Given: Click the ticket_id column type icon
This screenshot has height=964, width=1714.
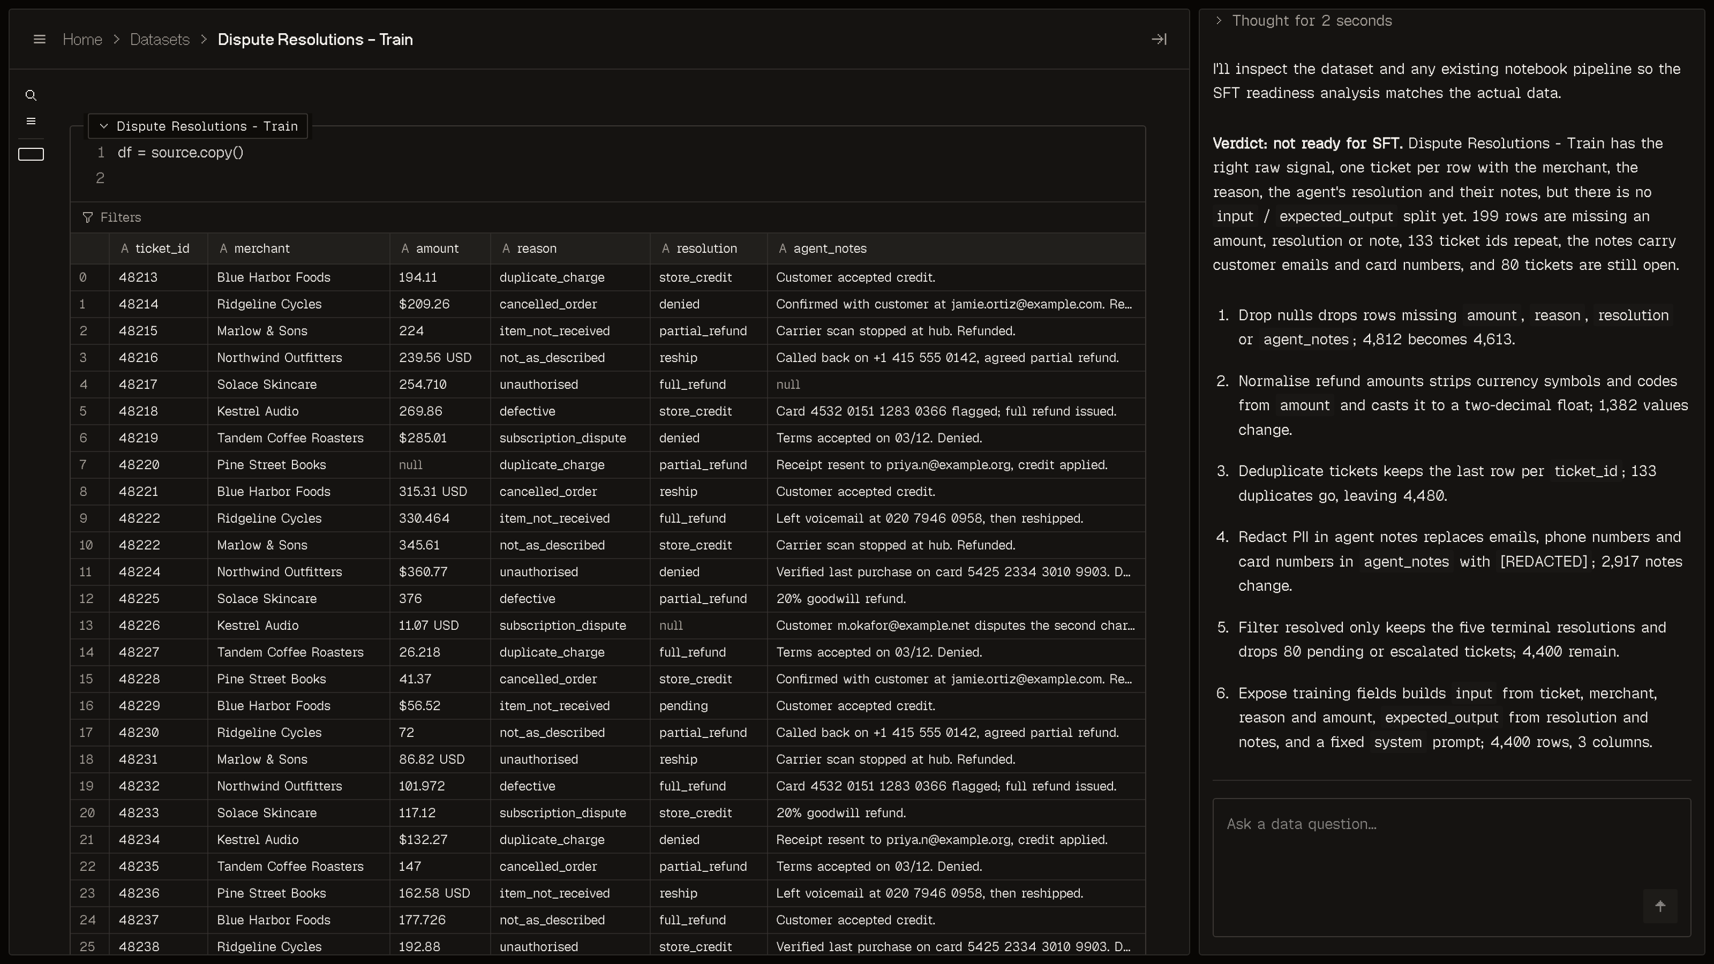Looking at the screenshot, I should point(124,249).
